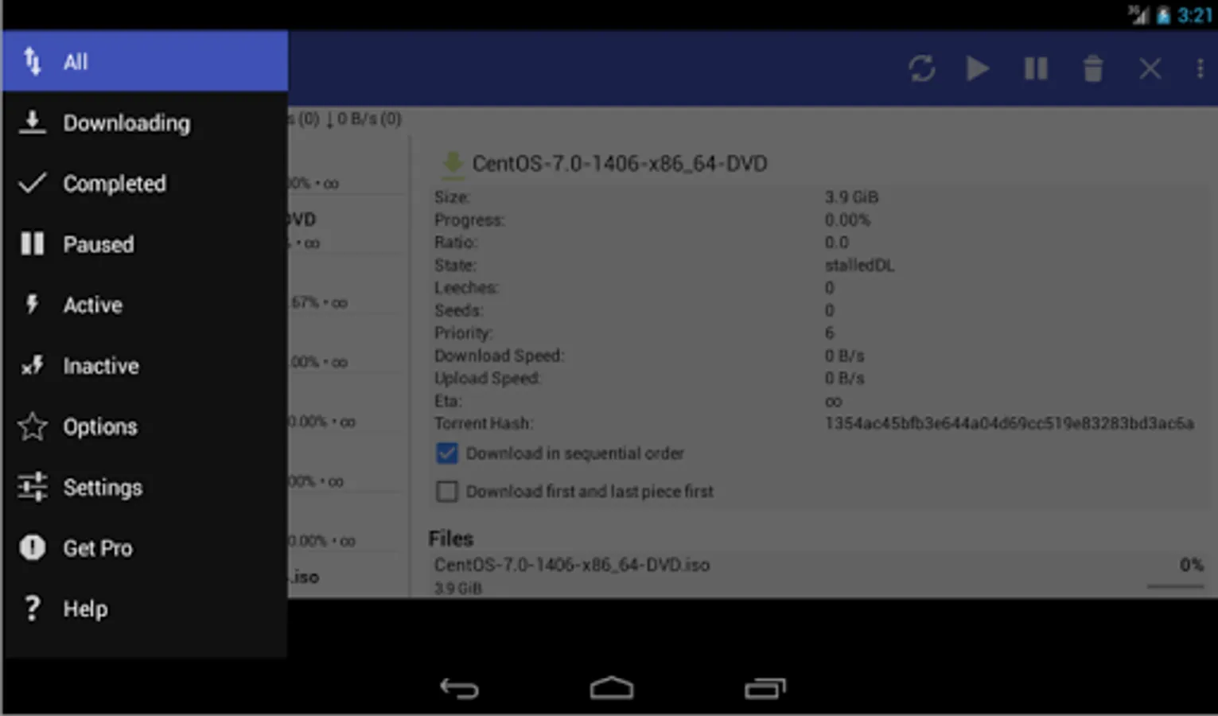Click the star icon beside Options
Viewport: 1218px width, 716px height.
[x=32, y=426]
